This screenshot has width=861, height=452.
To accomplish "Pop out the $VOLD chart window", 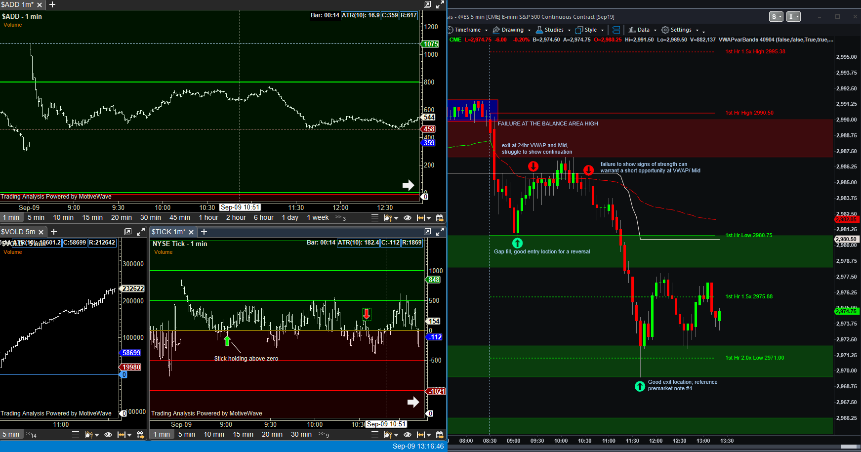I will point(128,232).
